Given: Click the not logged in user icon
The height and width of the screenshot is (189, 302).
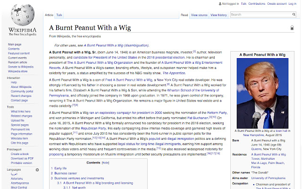Looking at the screenshot, I should click(x=220, y=4).
